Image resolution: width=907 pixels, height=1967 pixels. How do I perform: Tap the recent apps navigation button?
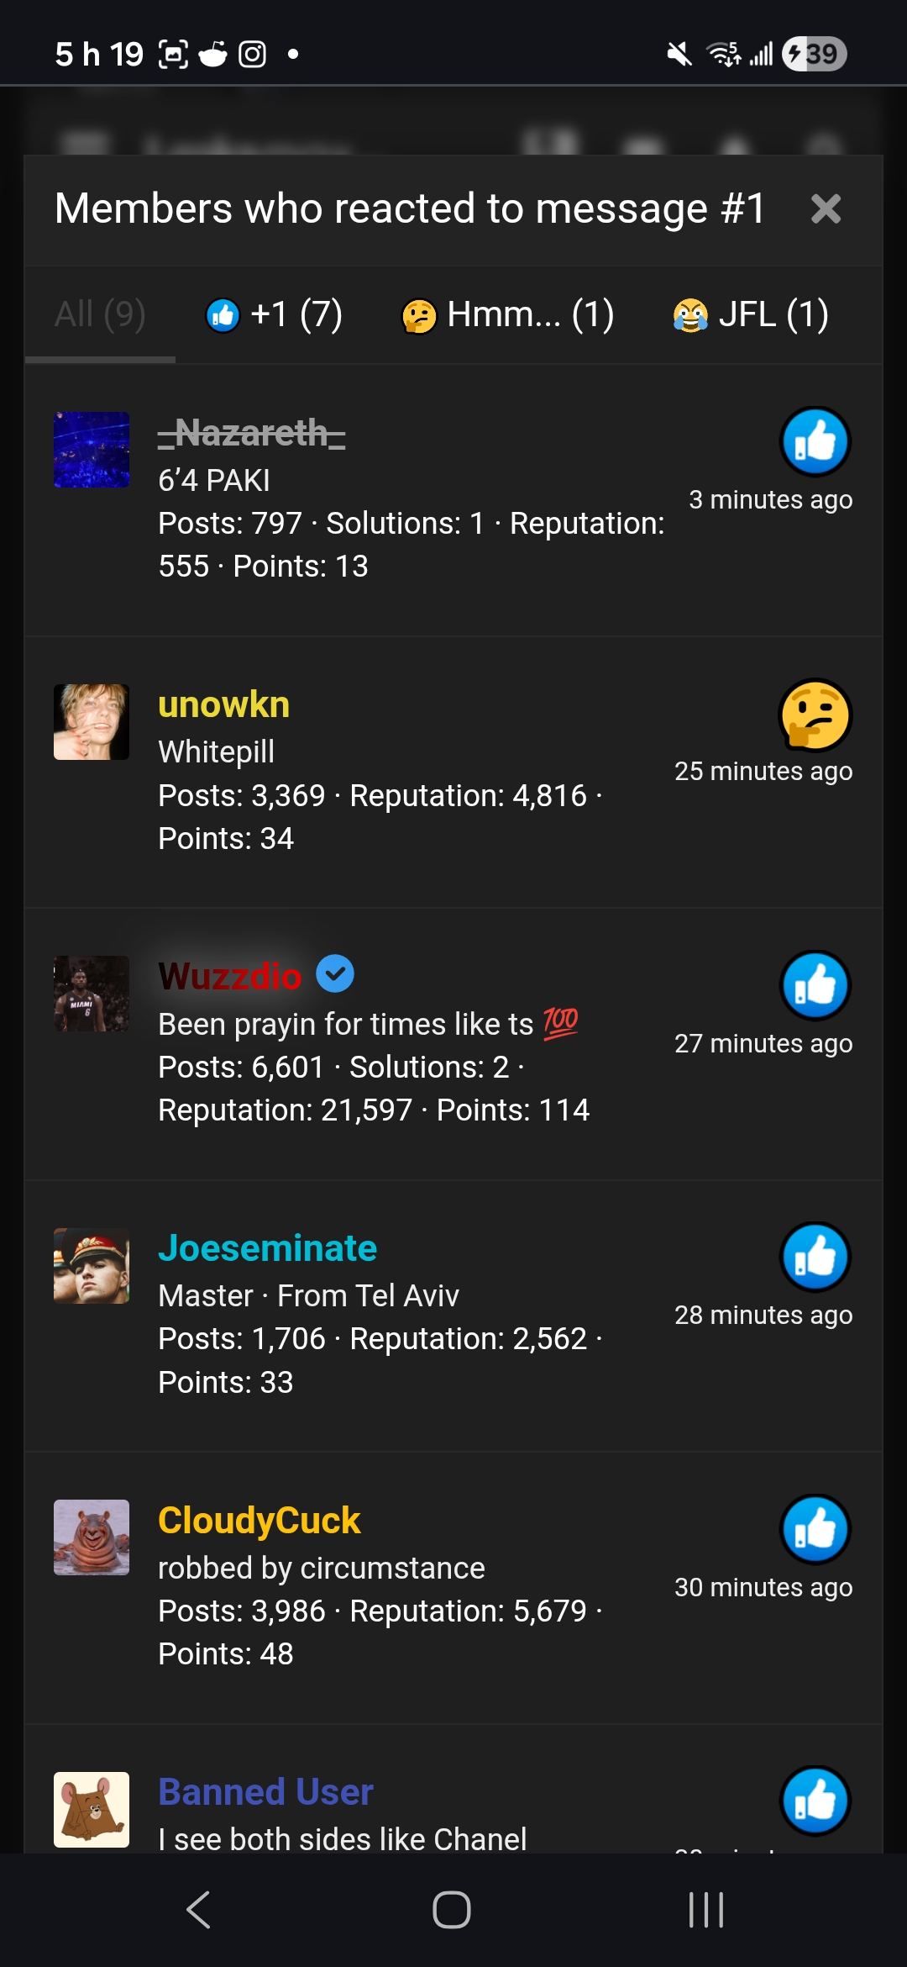[x=705, y=1908]
